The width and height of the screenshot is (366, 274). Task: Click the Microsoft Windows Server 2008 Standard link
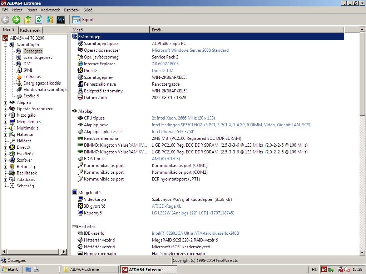pyautogui.click(x=190, y=50)
